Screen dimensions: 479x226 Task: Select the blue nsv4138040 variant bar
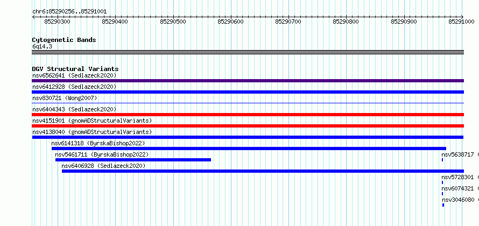pos(248,137)
